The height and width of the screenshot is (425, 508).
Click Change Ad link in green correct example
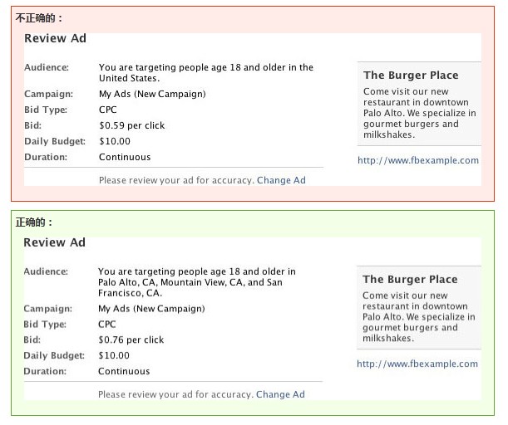coord(280,394)
